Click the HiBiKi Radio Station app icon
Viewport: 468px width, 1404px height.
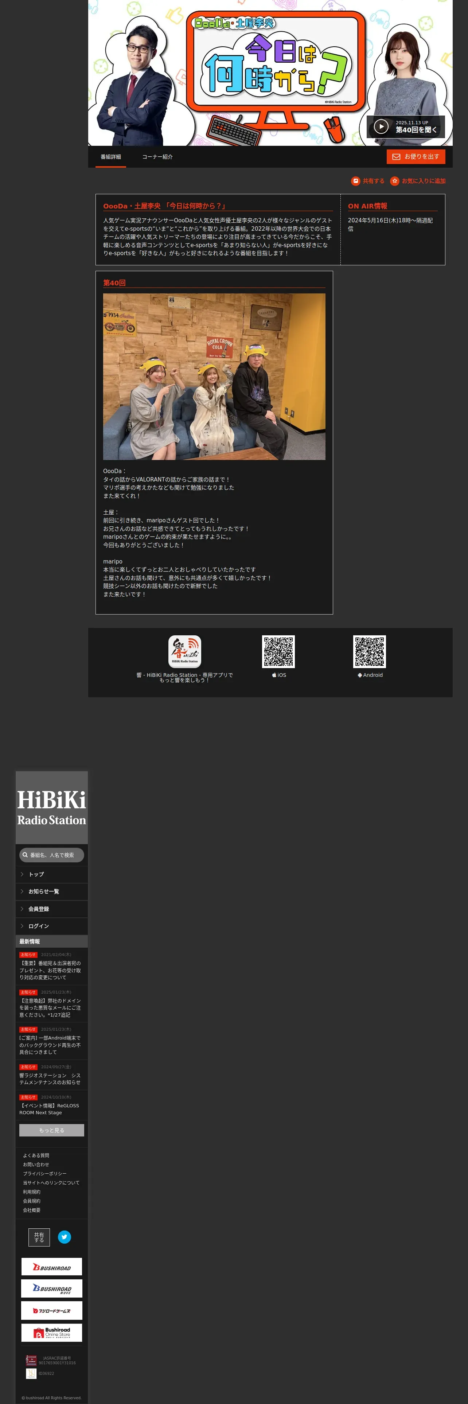tap(185, 651)
